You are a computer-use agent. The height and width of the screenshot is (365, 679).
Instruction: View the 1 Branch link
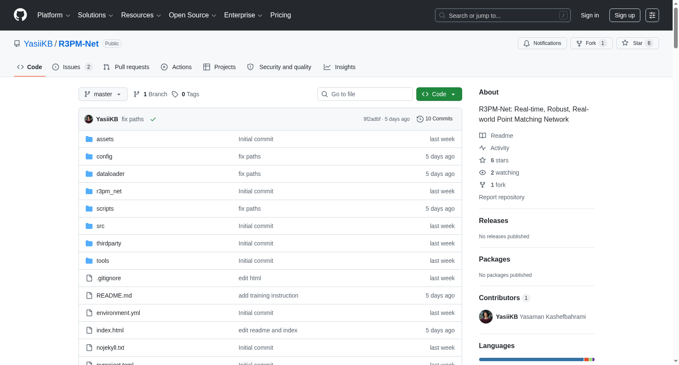click(x=151, y=94)
